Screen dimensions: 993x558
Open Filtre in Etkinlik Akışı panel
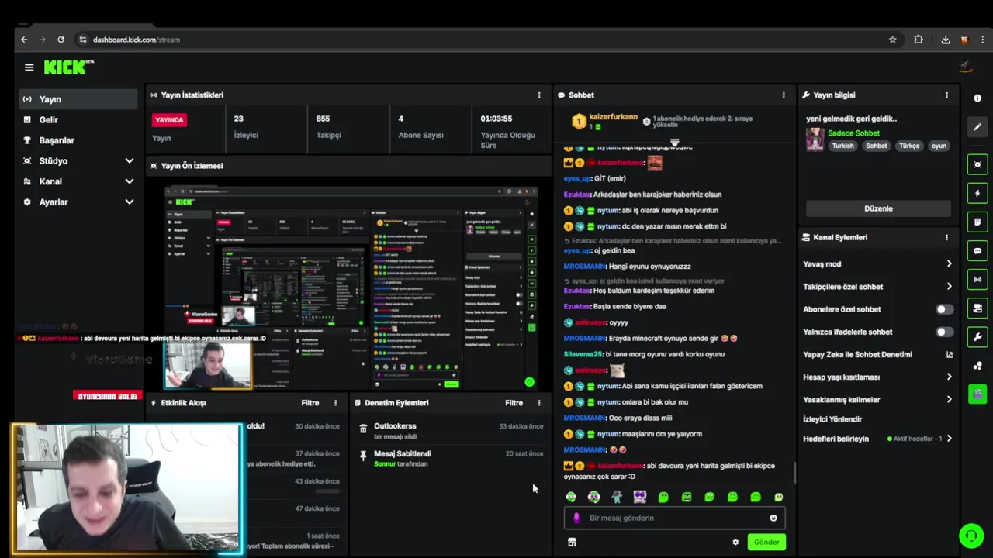310,403
